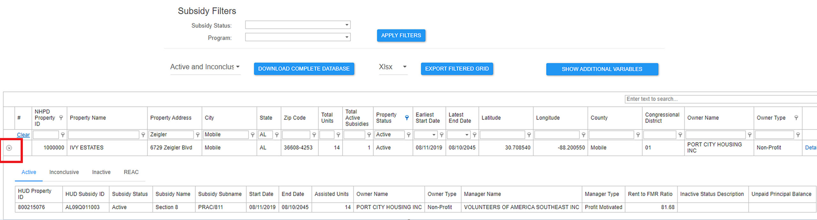Switch to the Inconclusive tab
Screen dimensions: 817x220
pyautogui.click(x=64, y=172)
